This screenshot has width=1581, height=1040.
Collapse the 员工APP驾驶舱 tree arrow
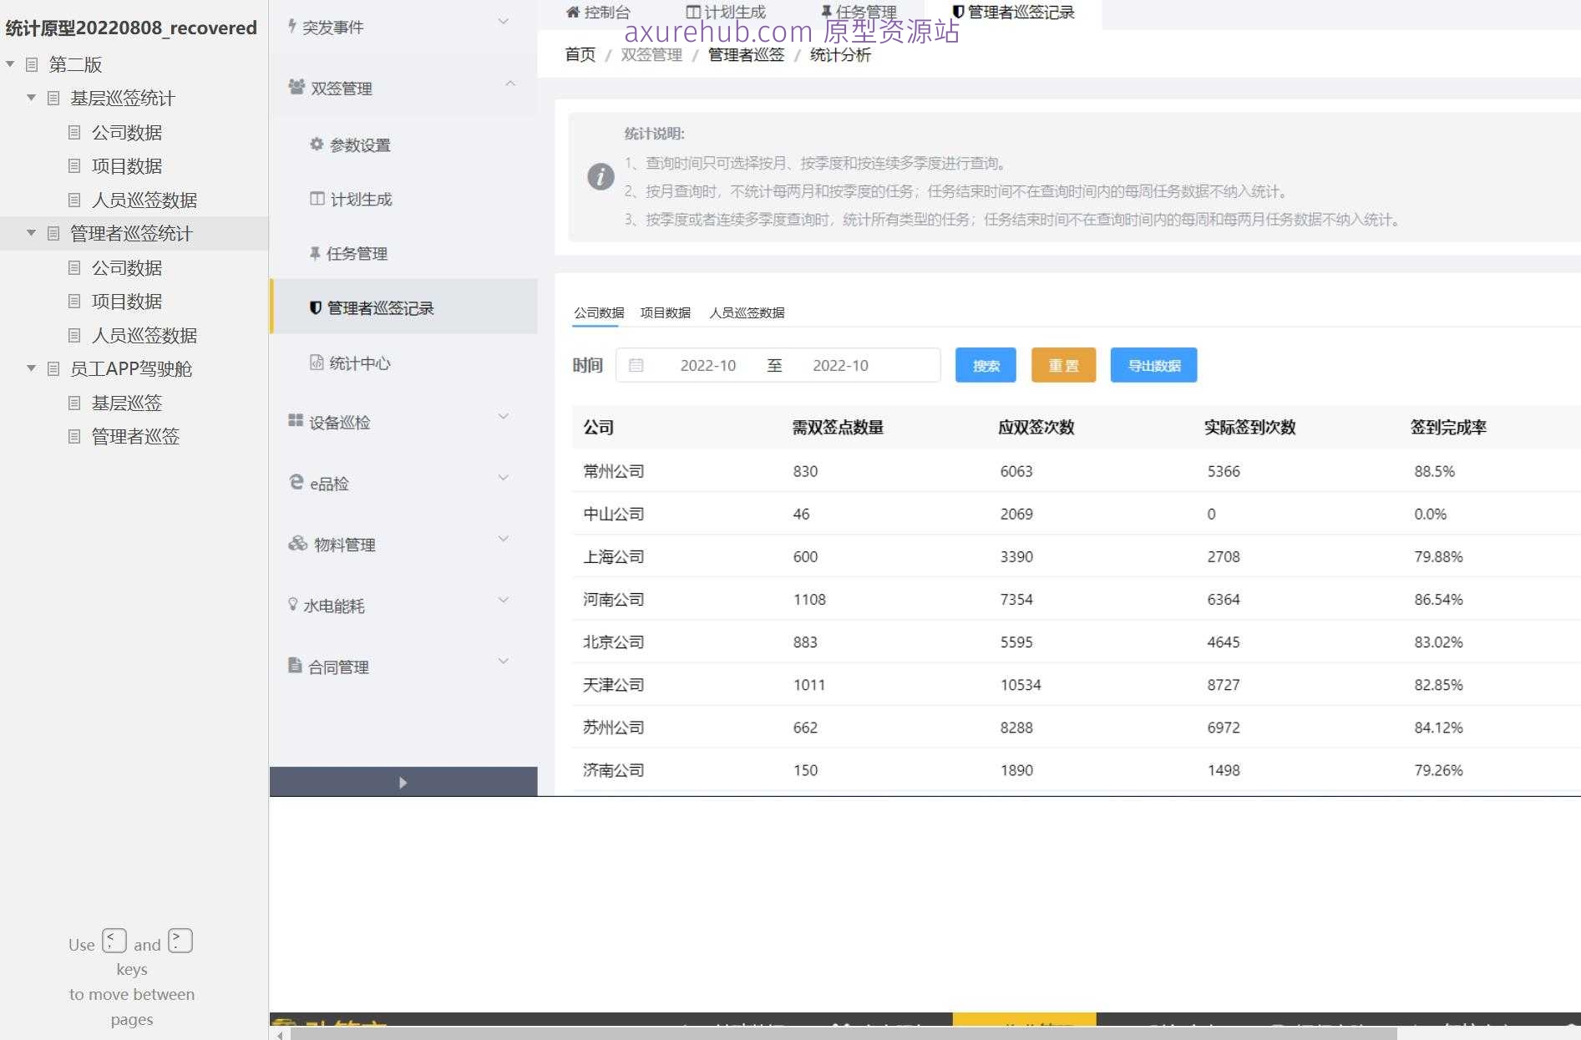[x=31, y=368]
